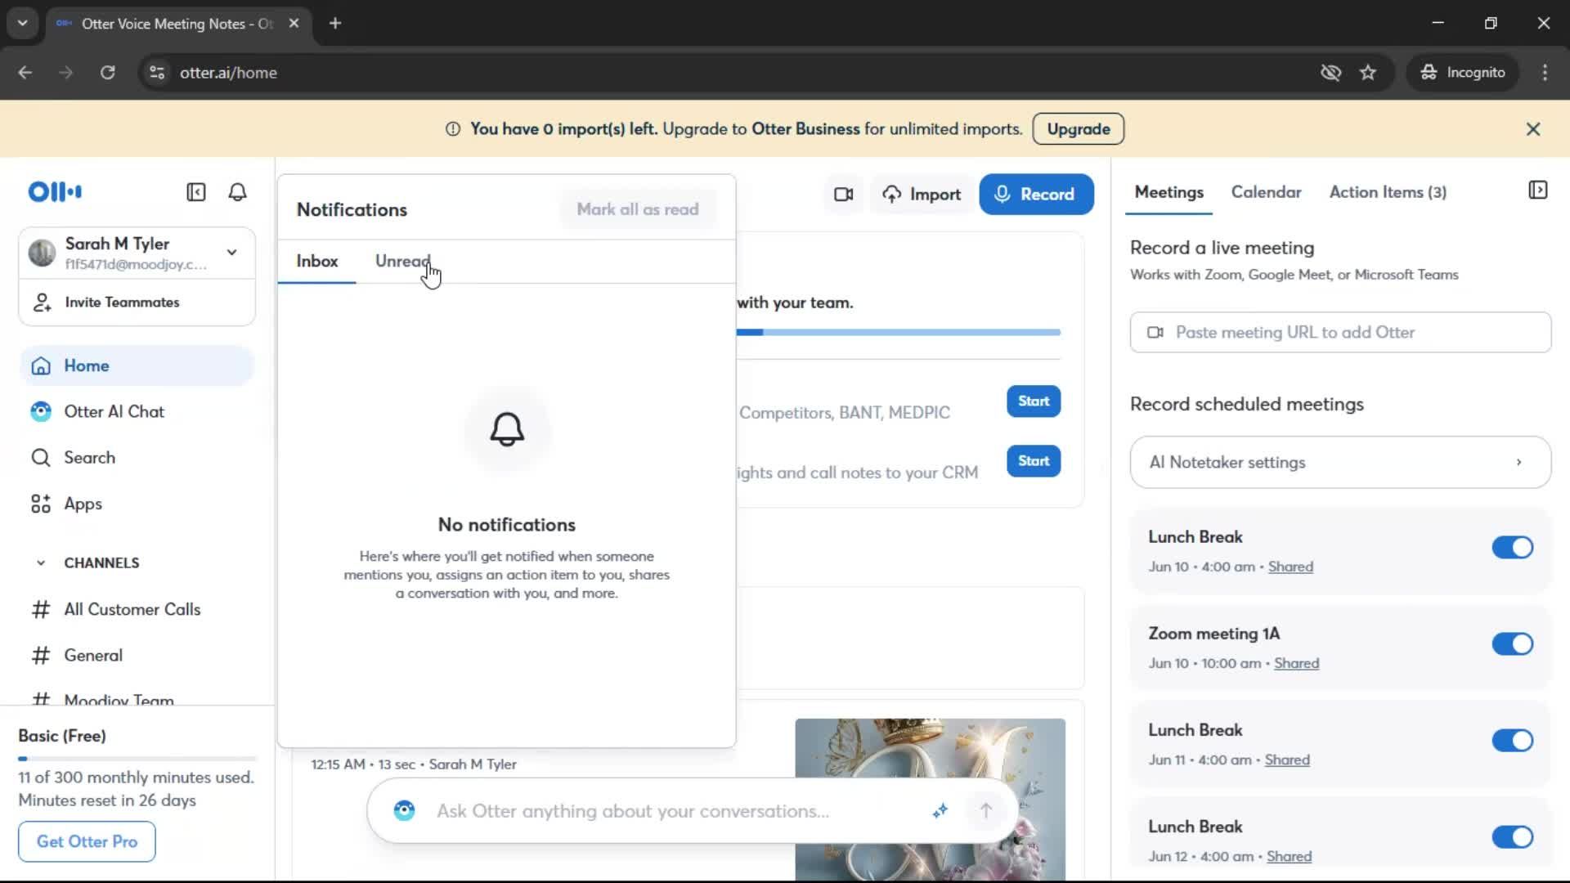
Task: Open Otter AI Chat icon
Action: (x=41, y=411)
